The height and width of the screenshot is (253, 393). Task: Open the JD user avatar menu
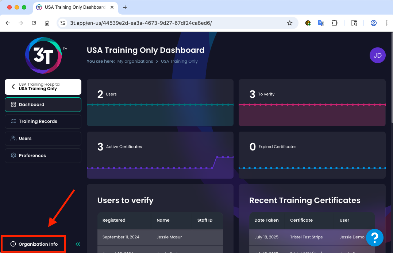(x=377, y=55)
